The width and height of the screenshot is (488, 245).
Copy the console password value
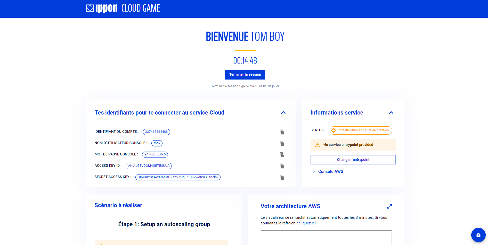click(282, 155)
